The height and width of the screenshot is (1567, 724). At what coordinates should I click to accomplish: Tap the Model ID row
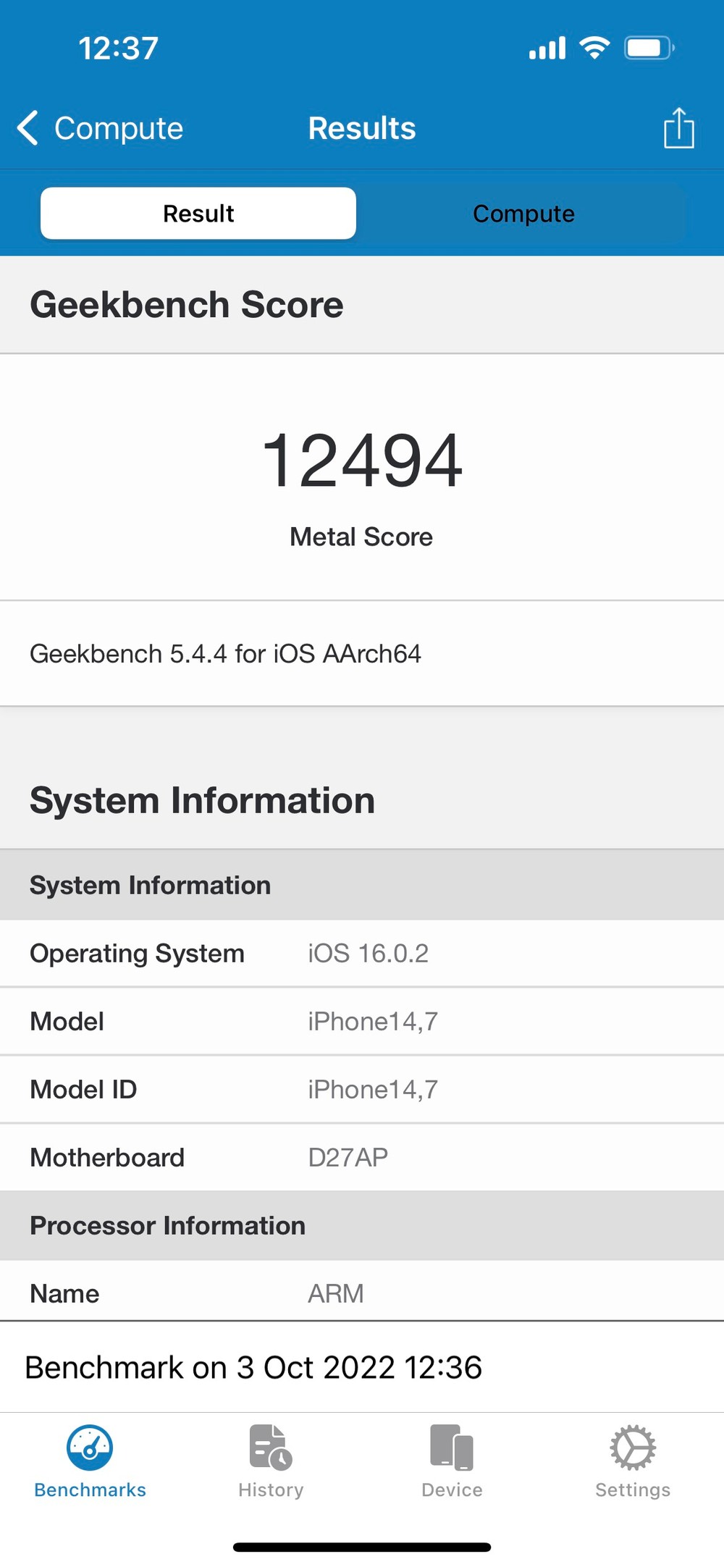(362, 1089)
